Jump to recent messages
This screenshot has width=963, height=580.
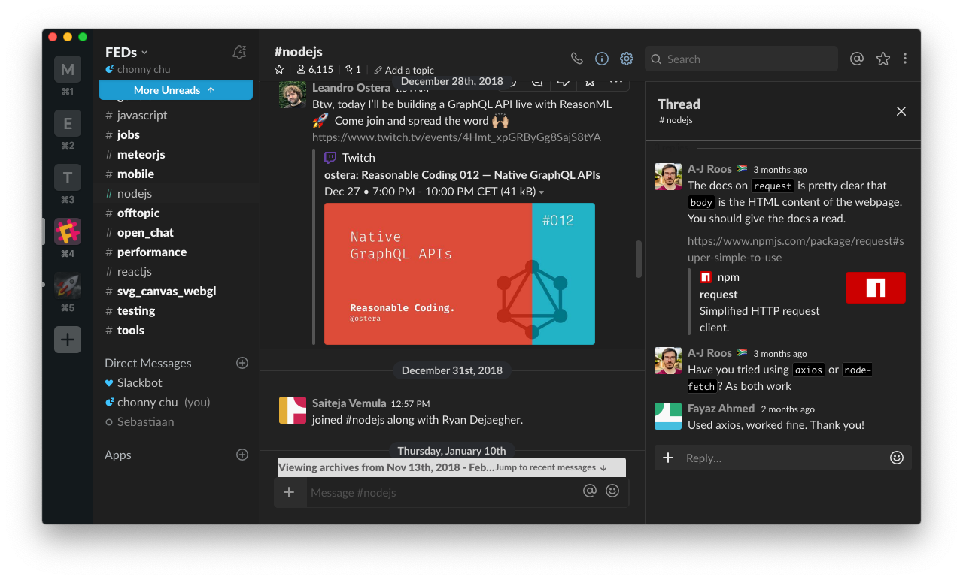[x=551, y=467]
